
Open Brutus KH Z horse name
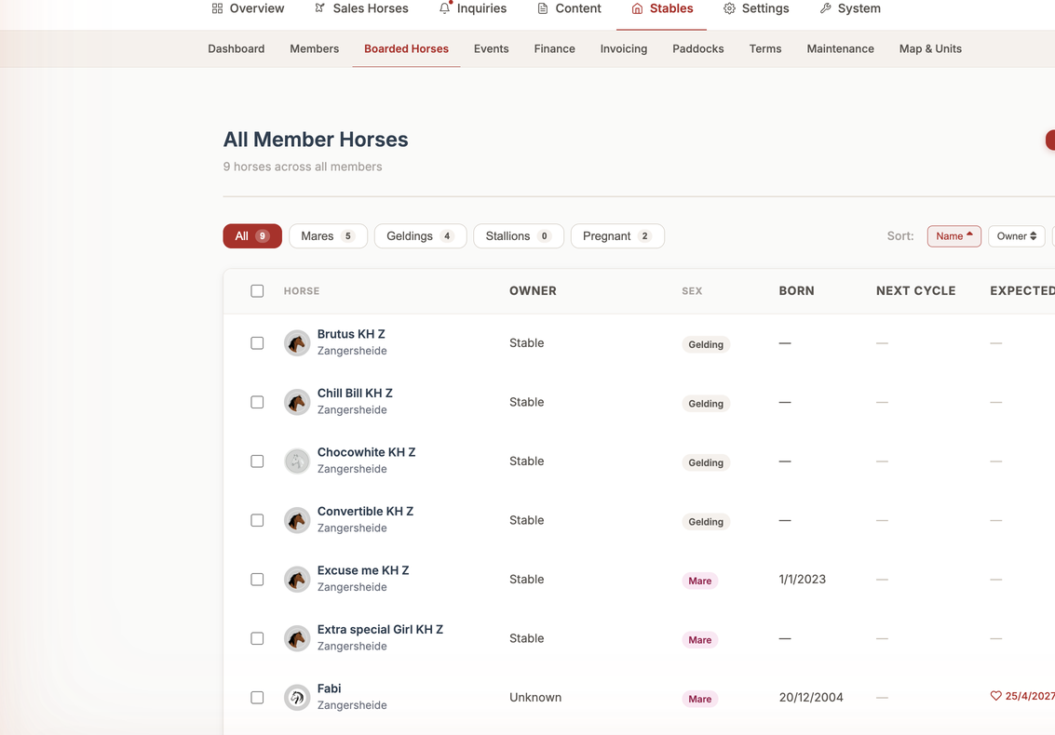coord(351,334)
